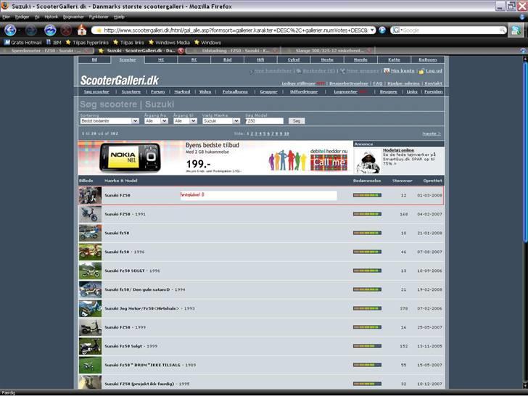The image size is (528, 396).
Task: Go to the browser Home icon
Action: (x=82, y=30)
